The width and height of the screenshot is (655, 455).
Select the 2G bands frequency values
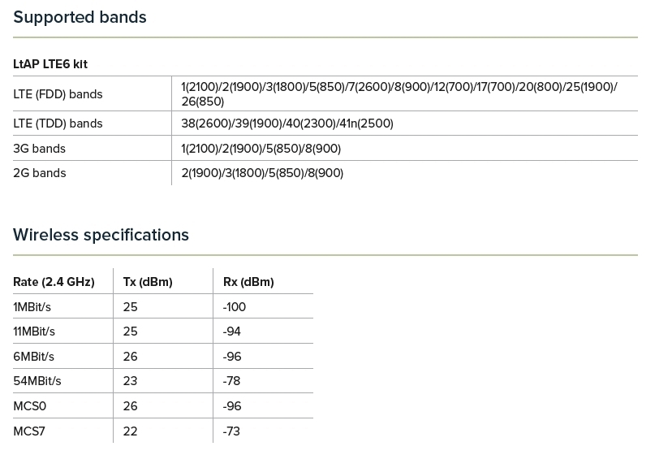pos(262,173)
